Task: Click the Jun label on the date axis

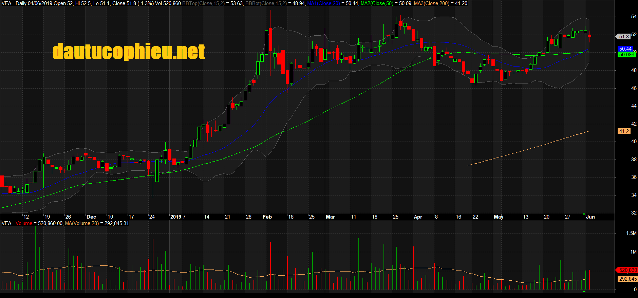Action: pyautogui.click(x=590, y=217)
